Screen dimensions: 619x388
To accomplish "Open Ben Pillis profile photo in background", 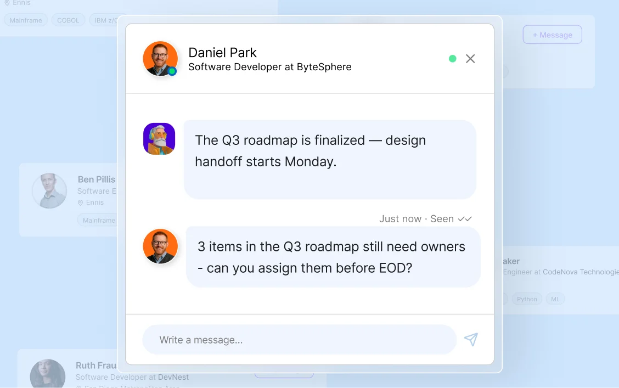I will tap(49, 190).
